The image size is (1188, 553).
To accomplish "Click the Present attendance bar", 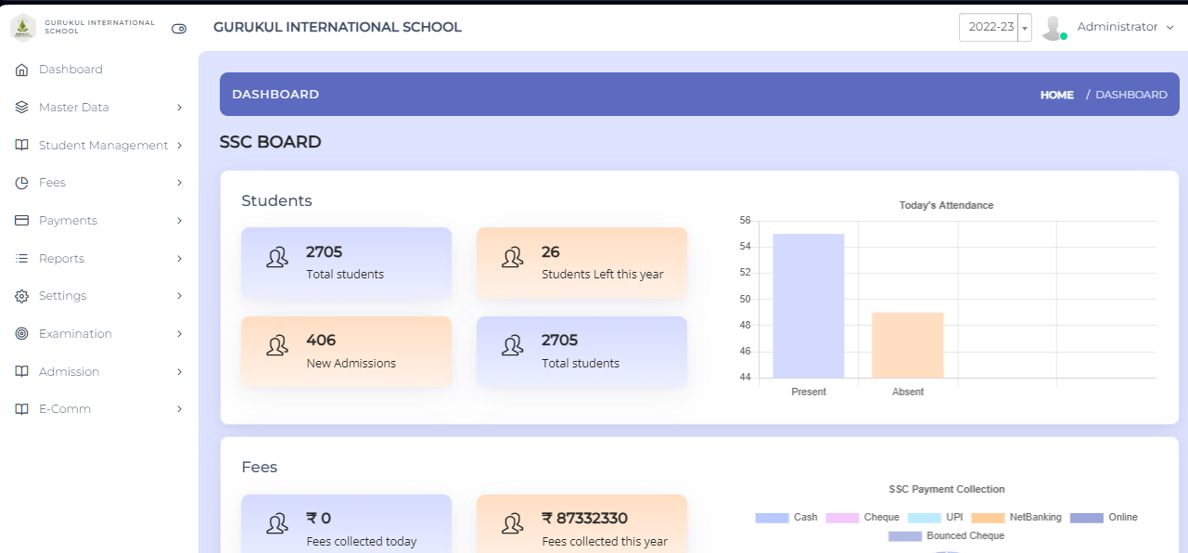I will click(808, 306).
